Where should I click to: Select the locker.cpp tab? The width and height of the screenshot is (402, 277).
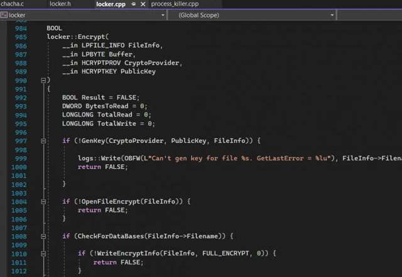pyautogui.click(x=111, y=4)
